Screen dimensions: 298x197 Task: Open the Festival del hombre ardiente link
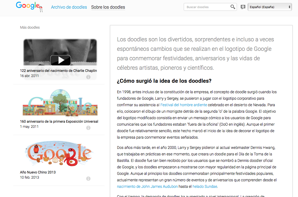pyautogui.click(x=184, y=105)
